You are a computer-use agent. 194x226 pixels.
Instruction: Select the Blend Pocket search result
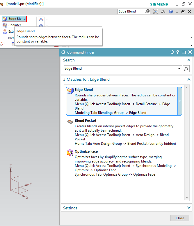[124, 132]
